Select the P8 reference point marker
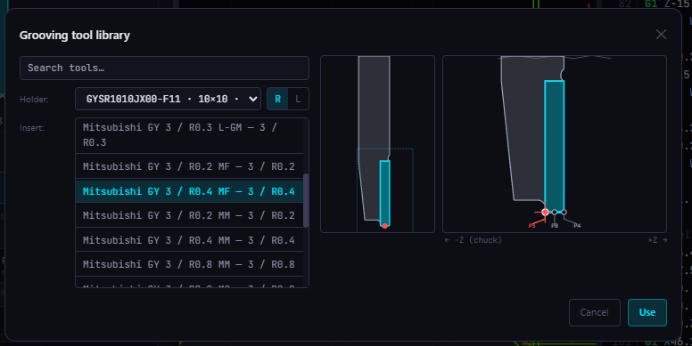692x346 pixels. pos(555,213)
